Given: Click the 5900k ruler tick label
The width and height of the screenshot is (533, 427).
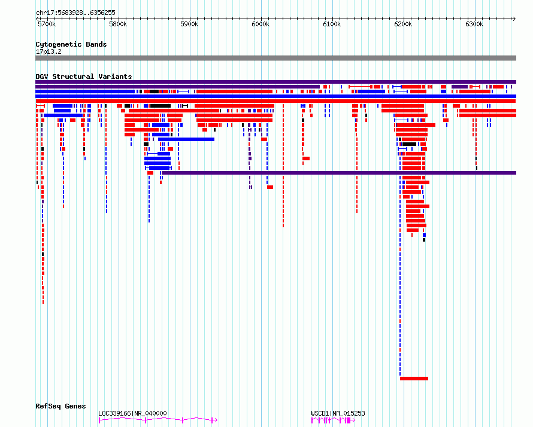Looking at the screenshot, I should point(189,24).
